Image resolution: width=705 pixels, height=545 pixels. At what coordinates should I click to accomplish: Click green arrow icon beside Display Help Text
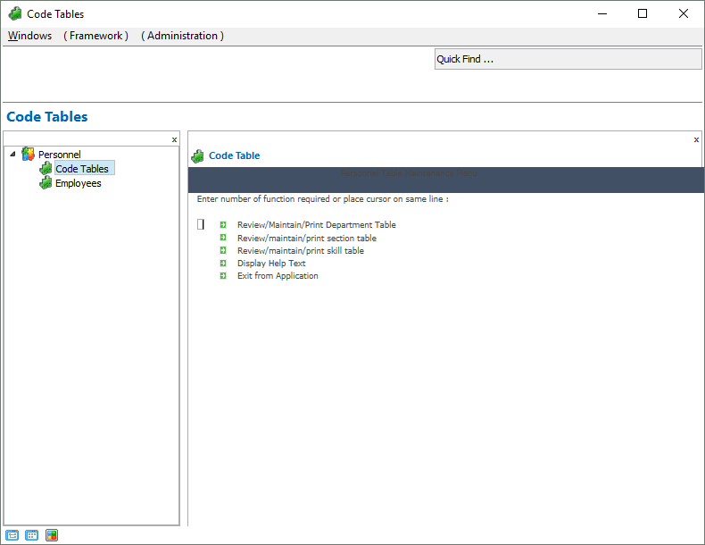223,264
